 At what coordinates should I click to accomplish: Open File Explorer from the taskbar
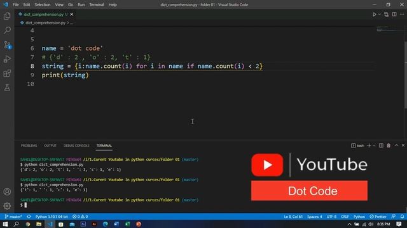pyautogui.click(x=39, y=224)
